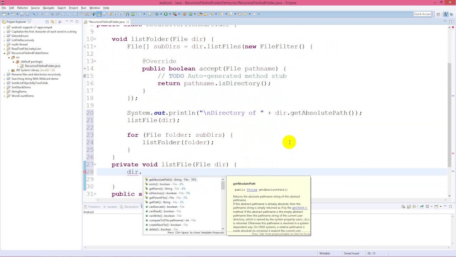Viewport: 456px width, 257px height.
Task: Collapse the code fold at line 10
Action: [x=95, y=39]
